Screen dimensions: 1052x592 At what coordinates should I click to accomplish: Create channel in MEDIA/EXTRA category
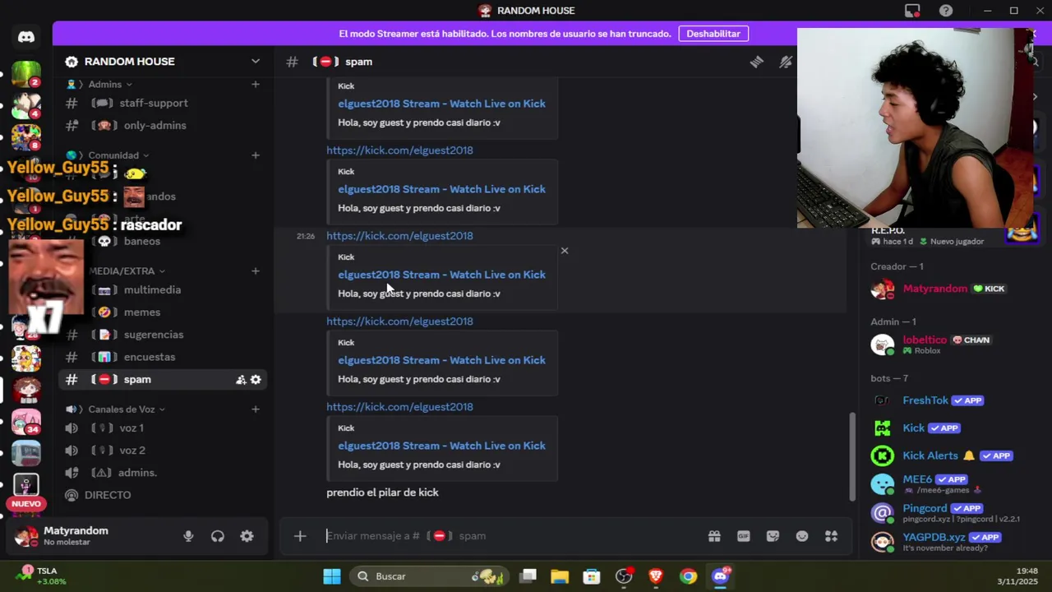click(x=256, y=271)
